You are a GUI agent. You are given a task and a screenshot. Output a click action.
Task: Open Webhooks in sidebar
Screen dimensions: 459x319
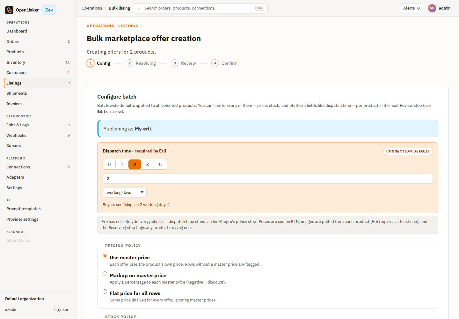click(38, 136)
